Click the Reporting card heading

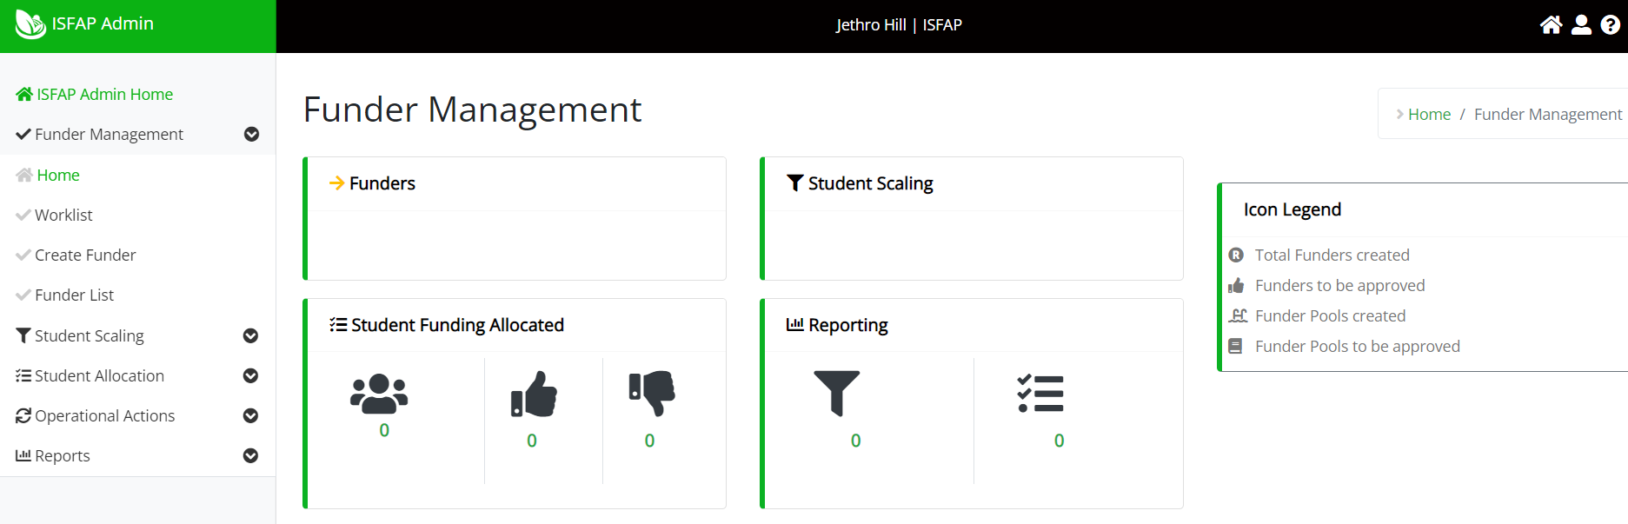click(848, 325)
